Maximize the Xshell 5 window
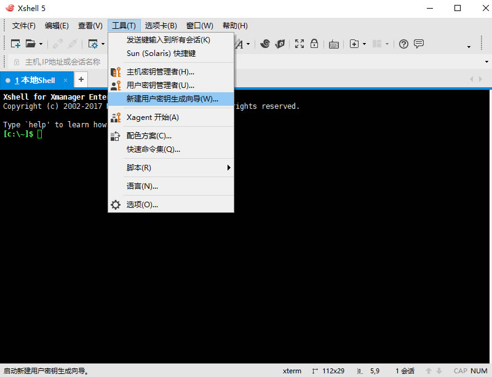The height and width of the screenshot is (377, 492). (x=458, y=8)
